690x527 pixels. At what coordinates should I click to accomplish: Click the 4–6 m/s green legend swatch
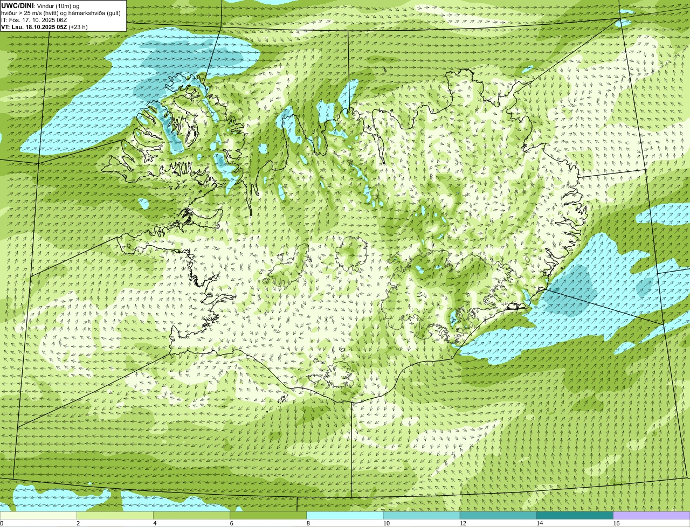point(191,515)
